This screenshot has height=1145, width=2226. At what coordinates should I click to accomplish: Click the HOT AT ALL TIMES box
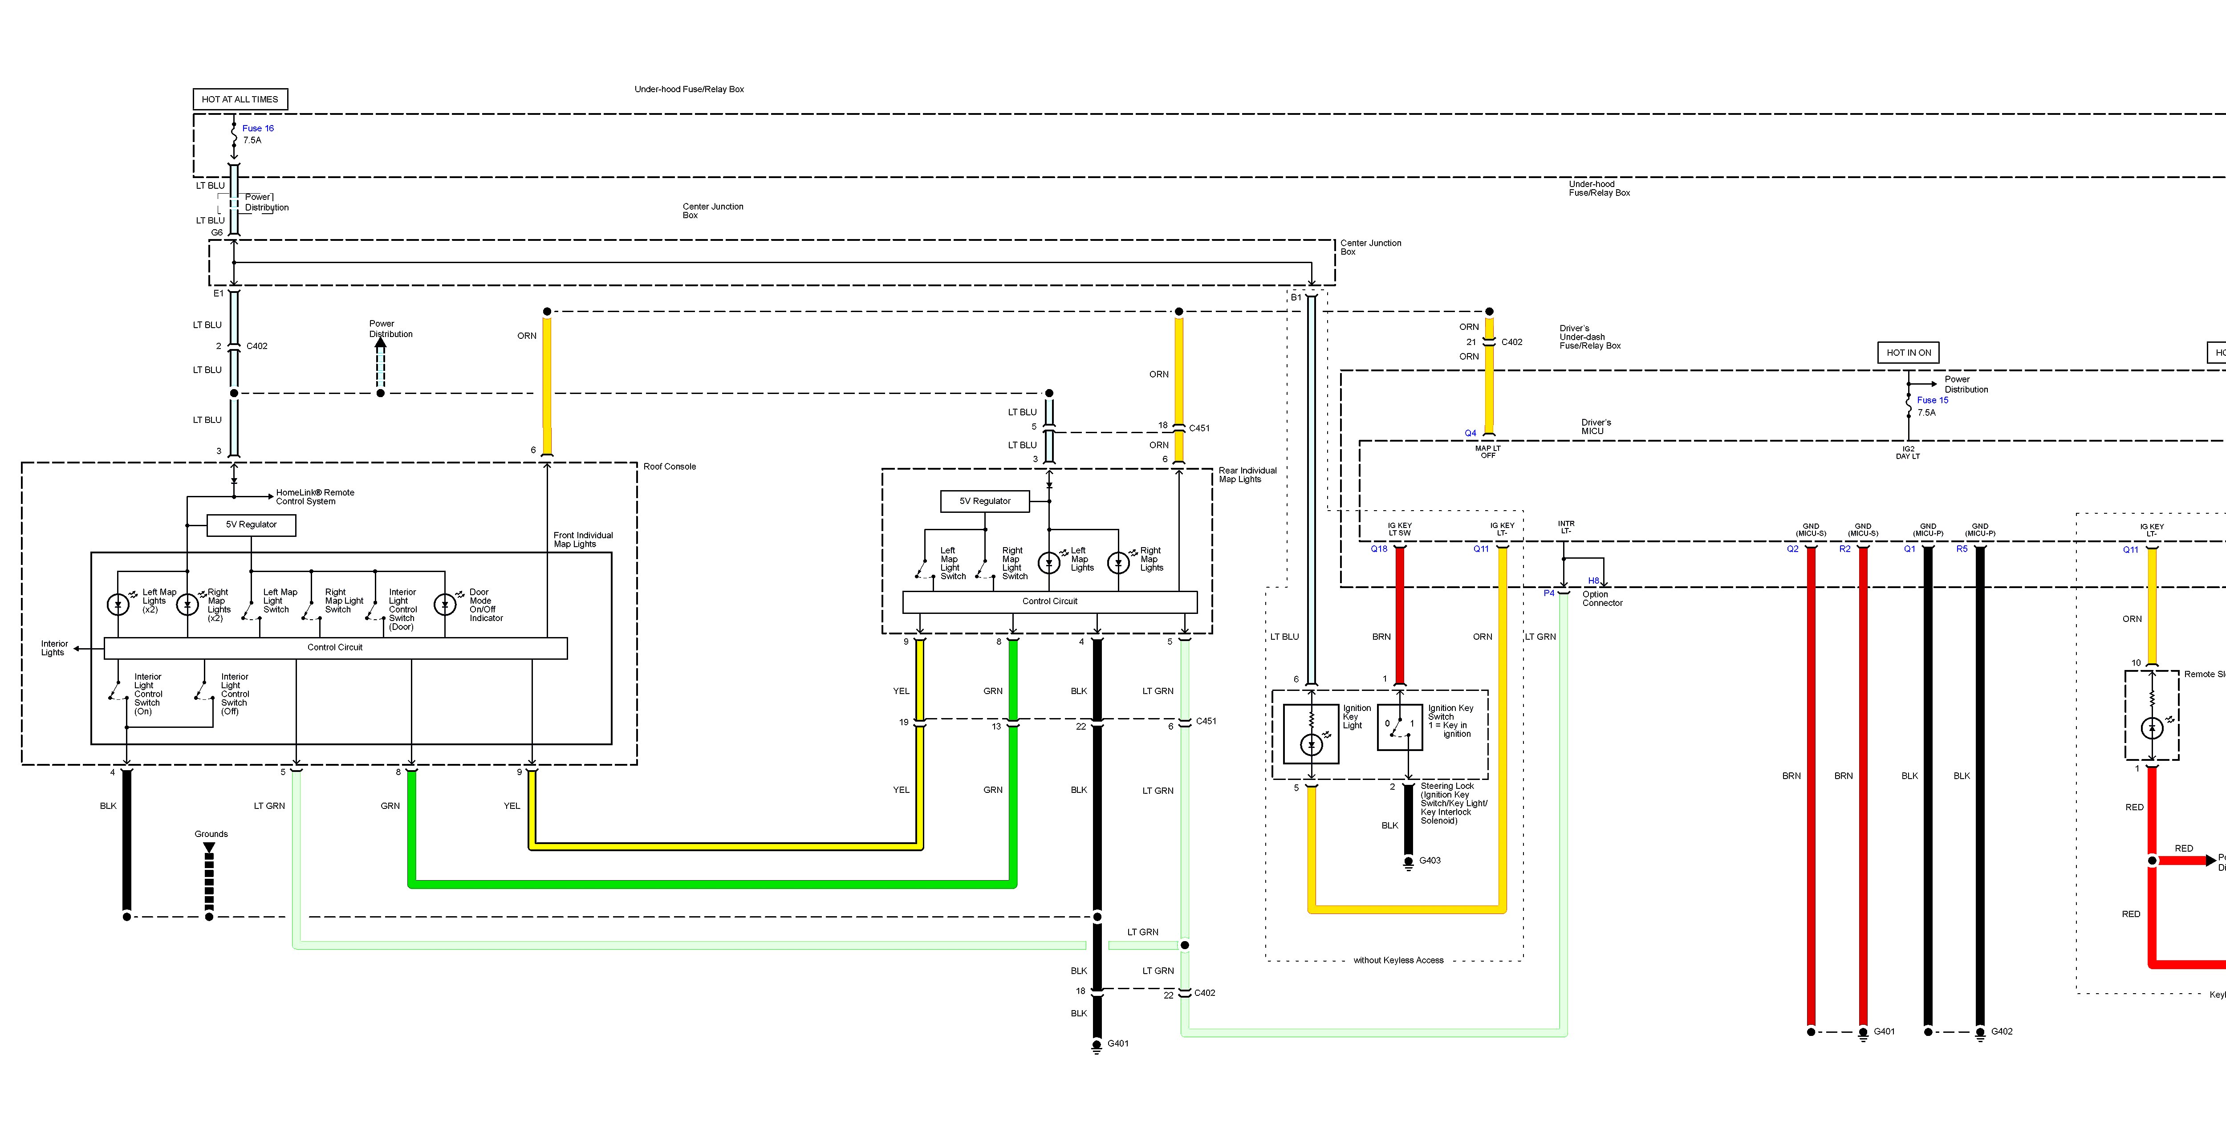point(240,98)
